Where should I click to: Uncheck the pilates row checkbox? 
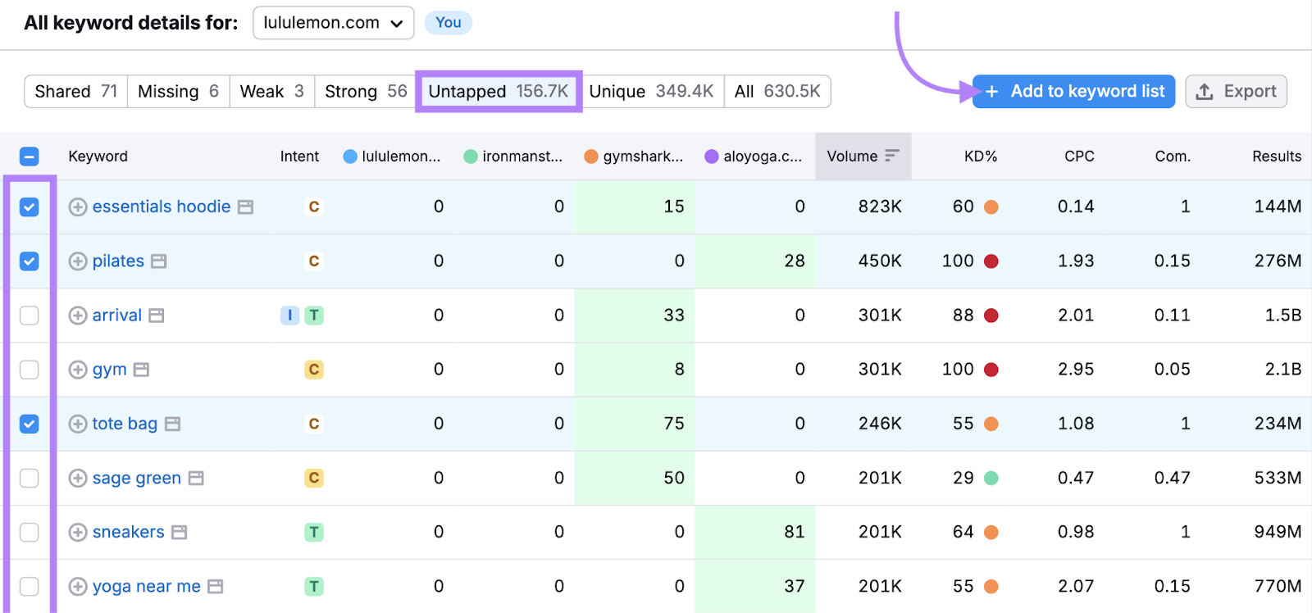[30, 261]
